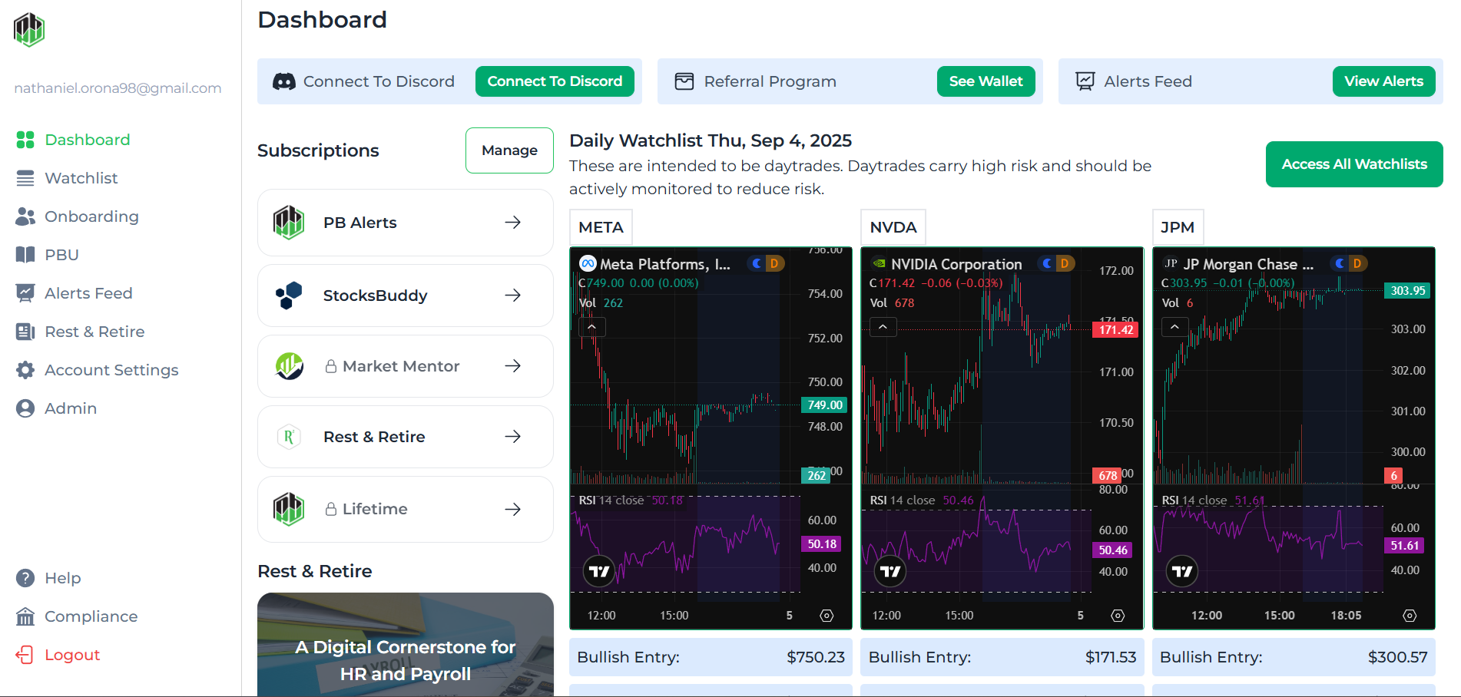The width and height of the screenshot is (1461, 697).
Task: Select the META ticker tab
Action: (x=601, y=227)
